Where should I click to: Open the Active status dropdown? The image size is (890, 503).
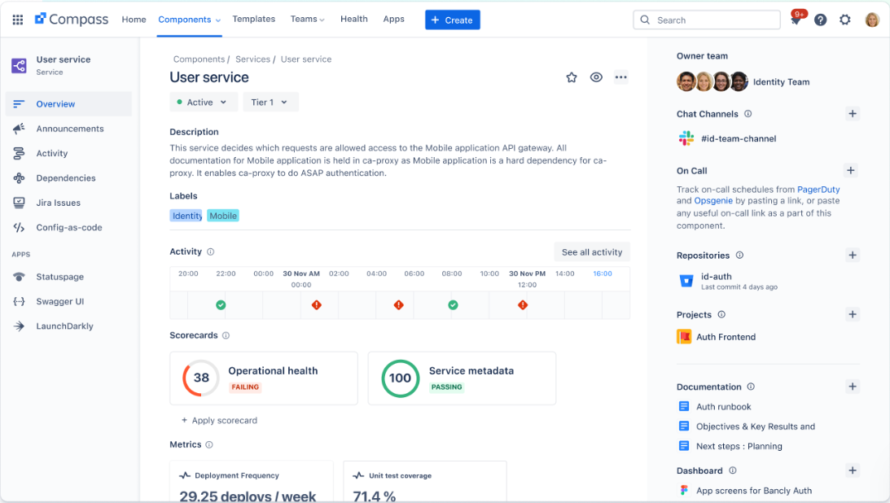204,102
